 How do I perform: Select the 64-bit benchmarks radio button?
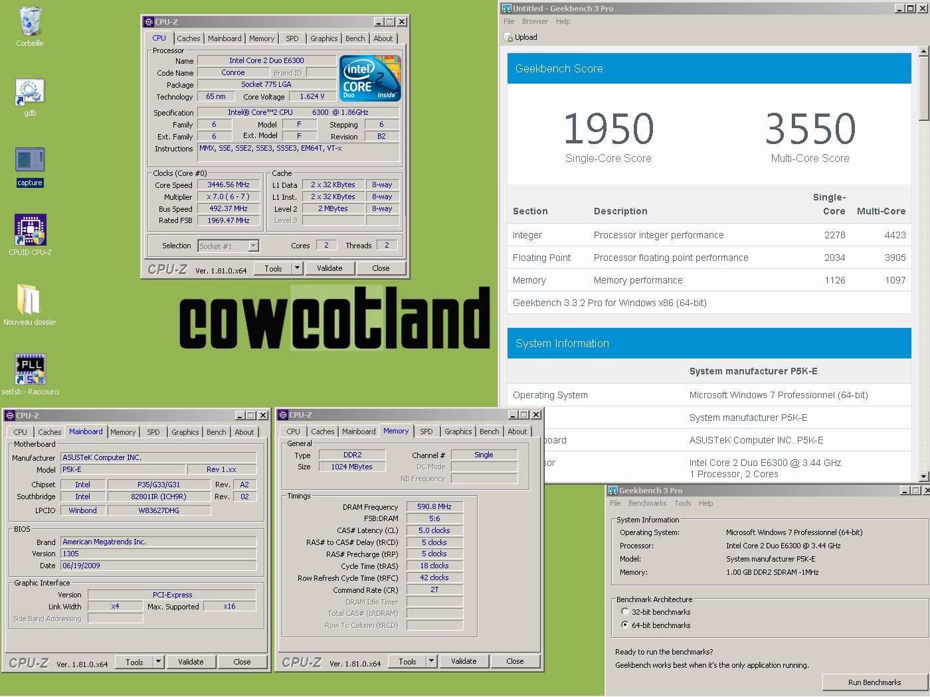[x=624, y=625]
